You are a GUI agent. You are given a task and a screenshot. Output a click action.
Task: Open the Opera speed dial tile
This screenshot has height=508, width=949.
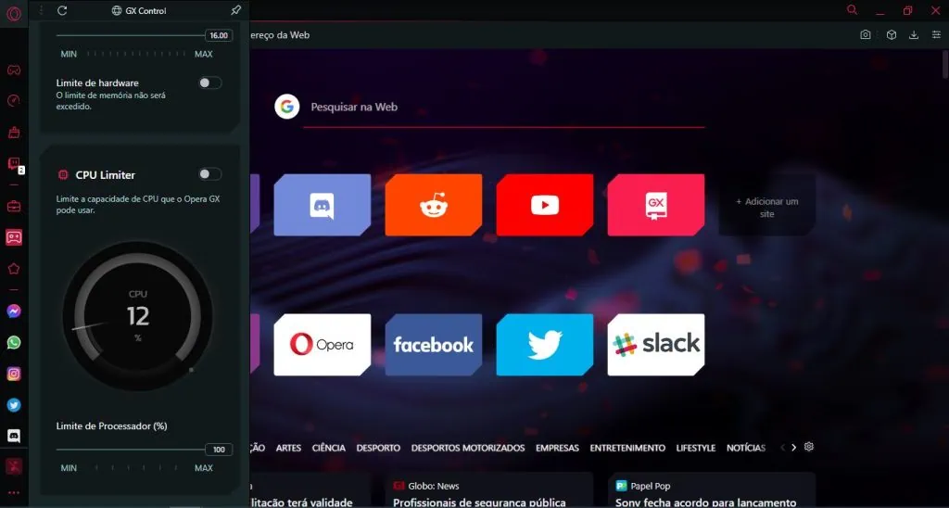click(322, 345)
